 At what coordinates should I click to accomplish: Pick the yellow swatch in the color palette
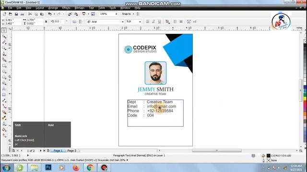click(x=305, y=98)
